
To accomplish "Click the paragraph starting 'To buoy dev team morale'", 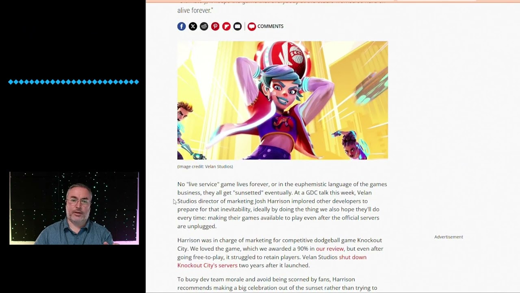I will [x=277, y=284].
